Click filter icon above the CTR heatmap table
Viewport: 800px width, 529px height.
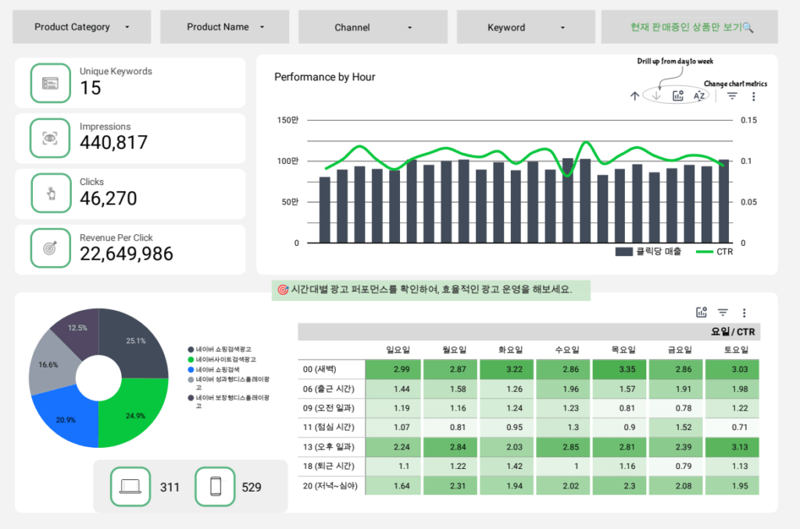pos(723,312)
